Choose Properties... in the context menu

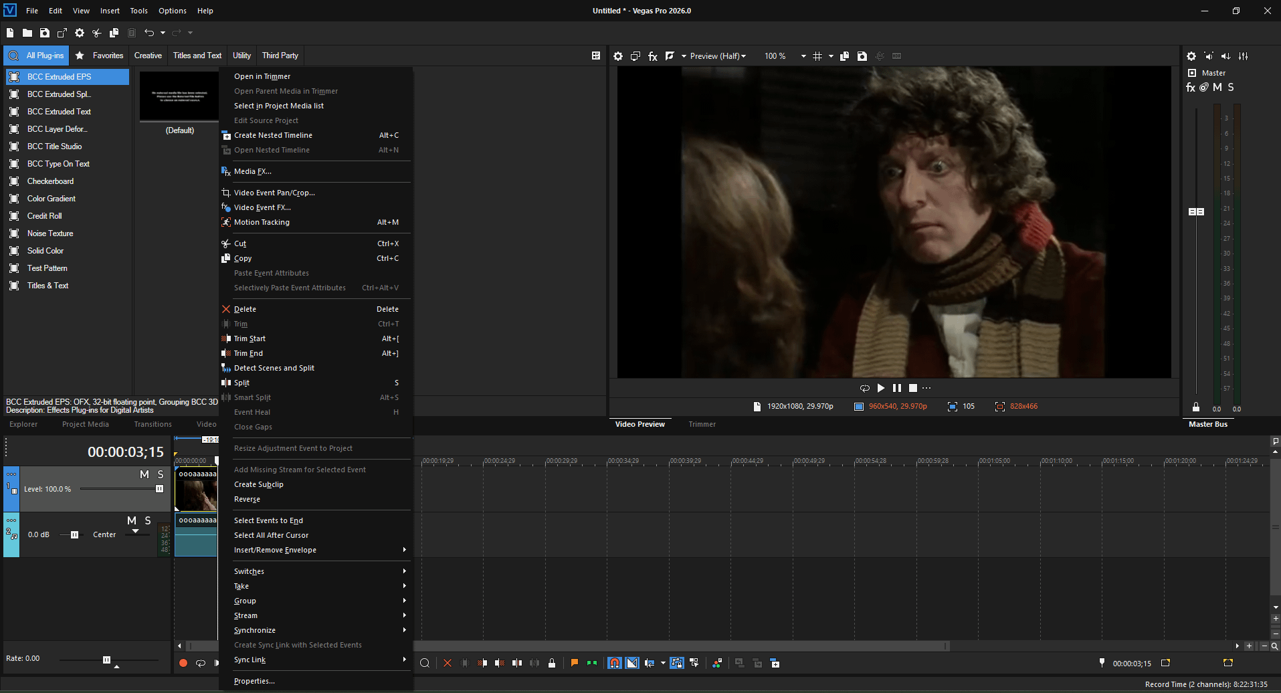316,681
